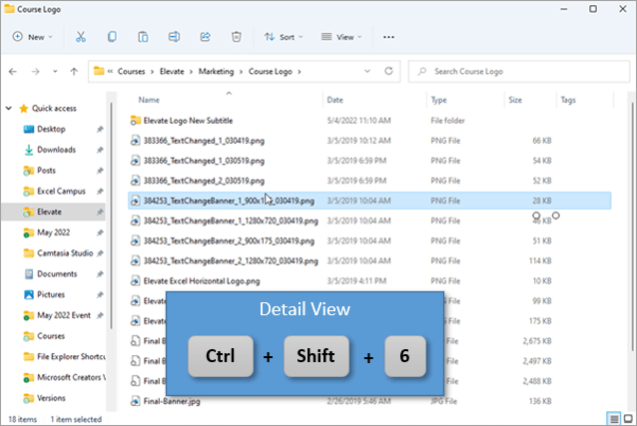Open the See more ellipsis menu
This screenshot has width=637, height=426.
coord(388,37)
